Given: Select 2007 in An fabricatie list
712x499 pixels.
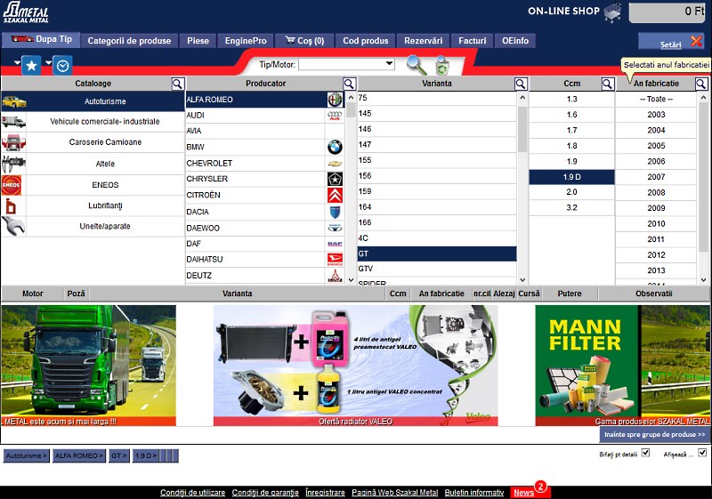Looking at the screenshot, I should pyautogui.click(x=656, y=177).
